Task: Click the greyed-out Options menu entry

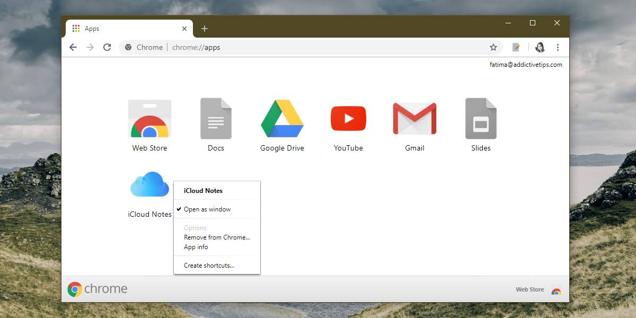Action: [217, 228]
